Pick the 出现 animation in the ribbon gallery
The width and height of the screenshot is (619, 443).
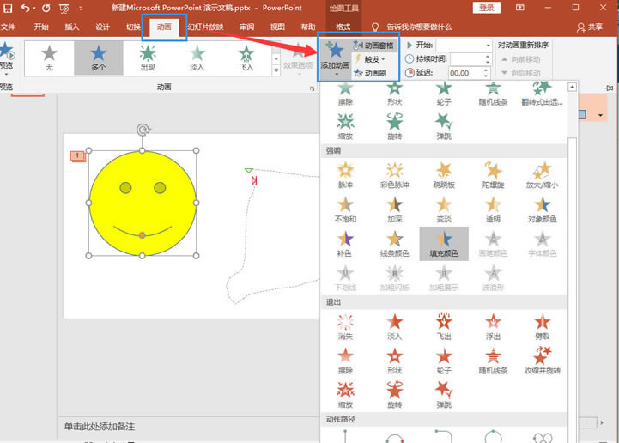(148, 58)
